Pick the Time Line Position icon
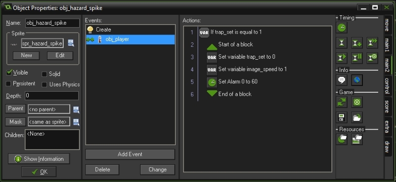396x182 pixels. [x=357, y=43]
